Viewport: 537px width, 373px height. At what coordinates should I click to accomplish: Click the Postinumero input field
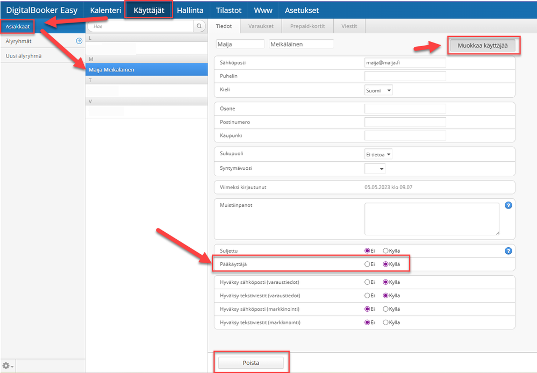click(405, 122)
